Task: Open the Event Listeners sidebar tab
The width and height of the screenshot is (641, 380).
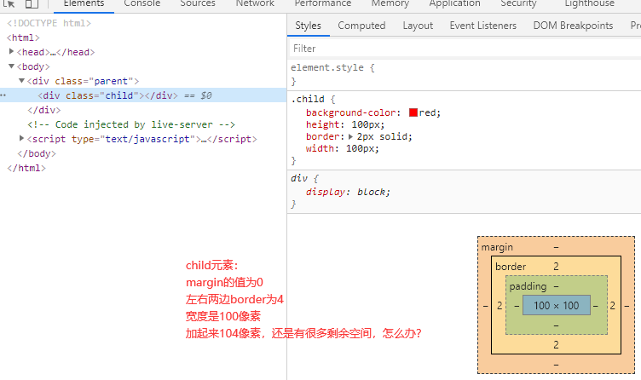Action: point(483,26)
